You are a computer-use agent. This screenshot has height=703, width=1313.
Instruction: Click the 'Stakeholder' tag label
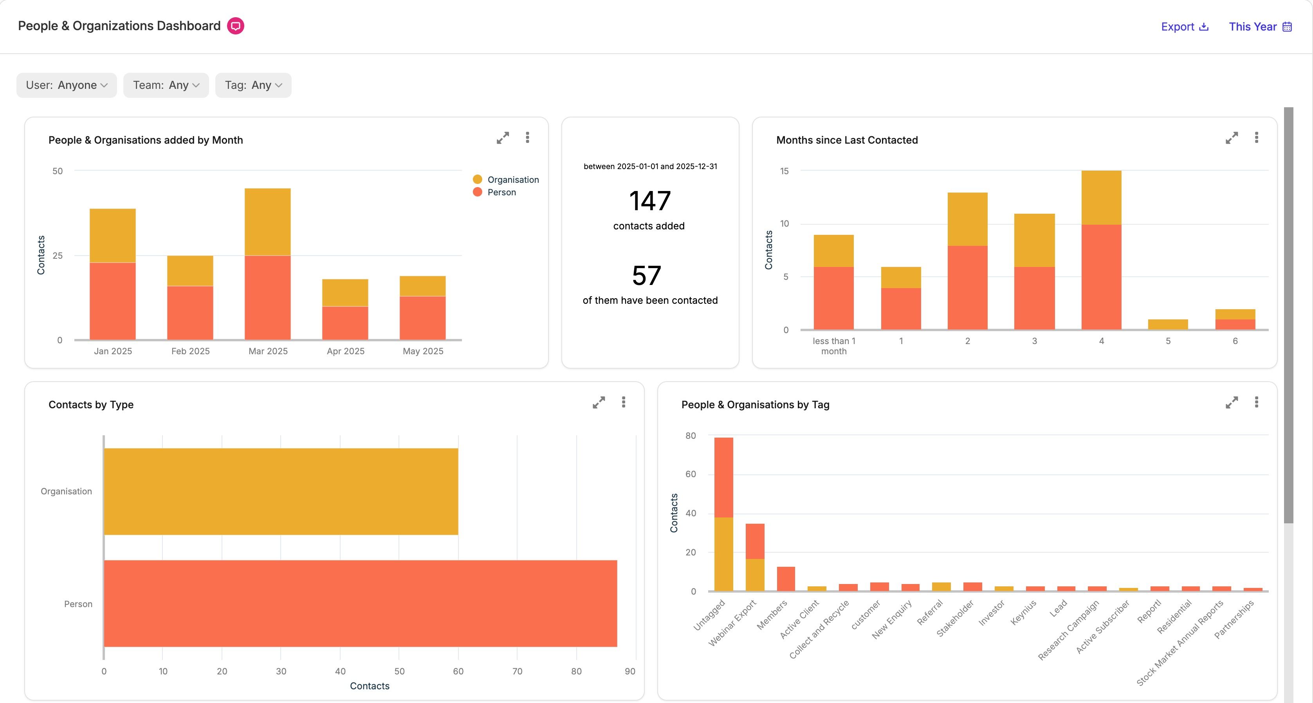tap(956, 618)
